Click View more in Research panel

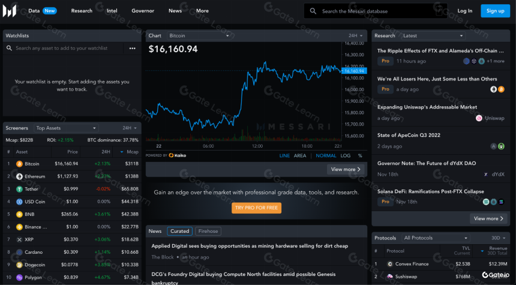tap(488, 218)
